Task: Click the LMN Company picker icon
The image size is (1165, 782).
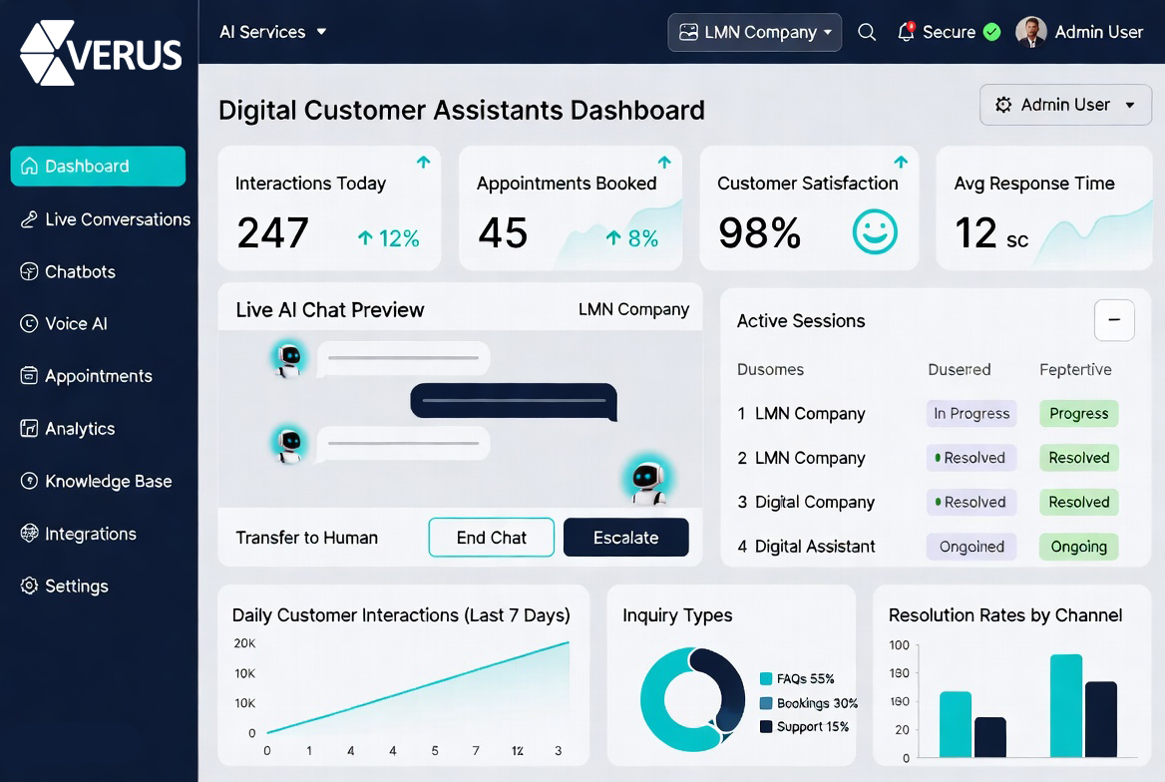Action: pyautogui.click(x=689, y=32)
